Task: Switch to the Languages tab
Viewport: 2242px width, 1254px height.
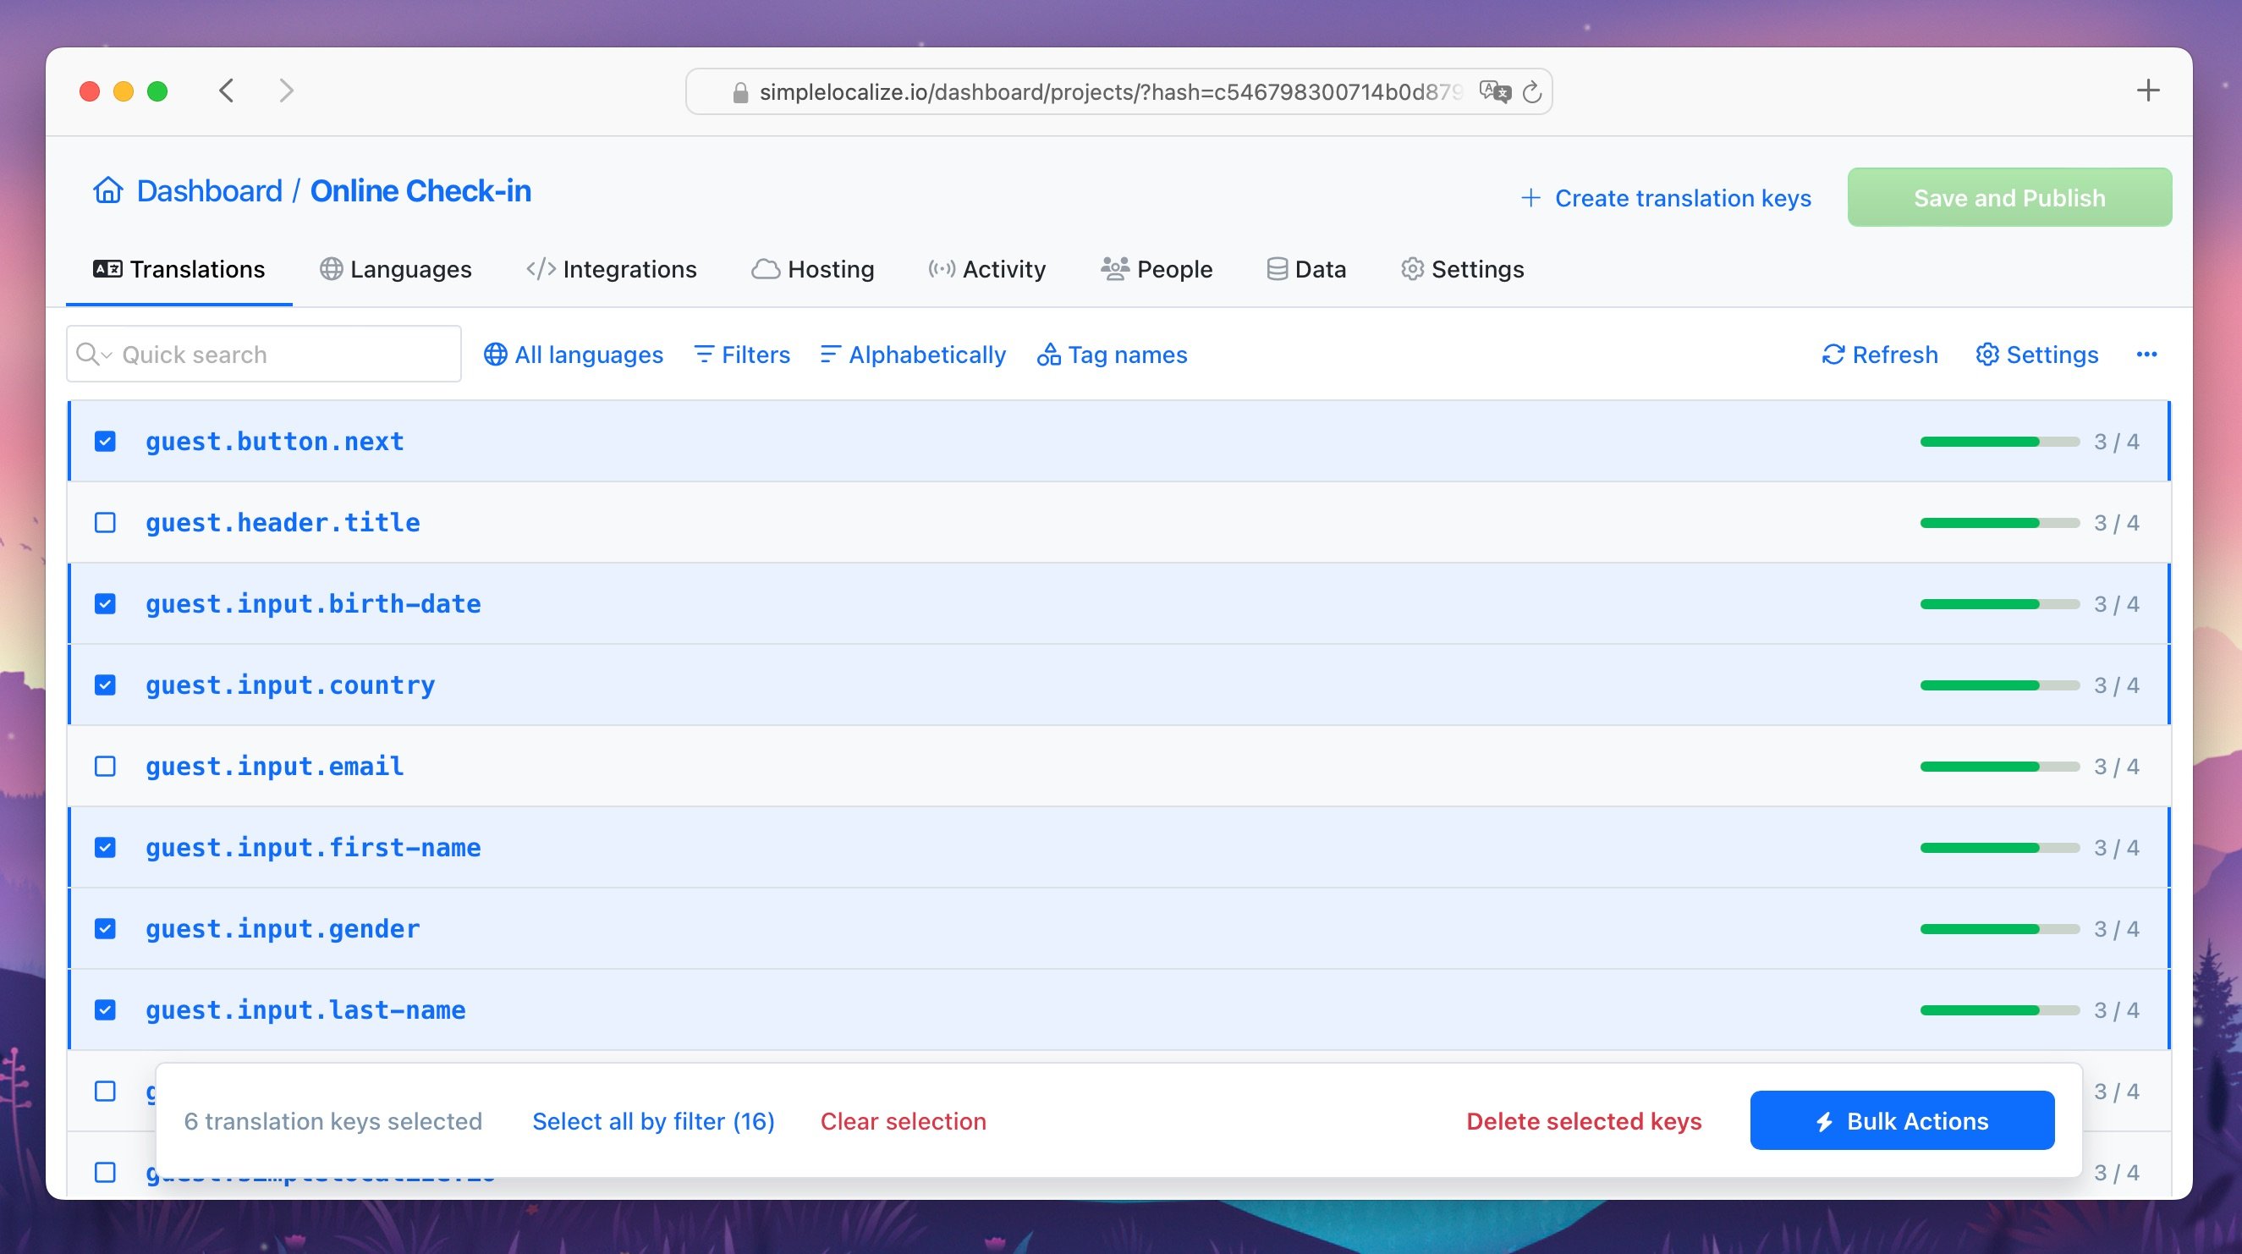Action: tap(396, 269)
